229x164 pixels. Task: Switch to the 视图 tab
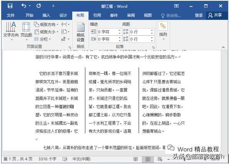pyautogui.click(x=148, y=15)
